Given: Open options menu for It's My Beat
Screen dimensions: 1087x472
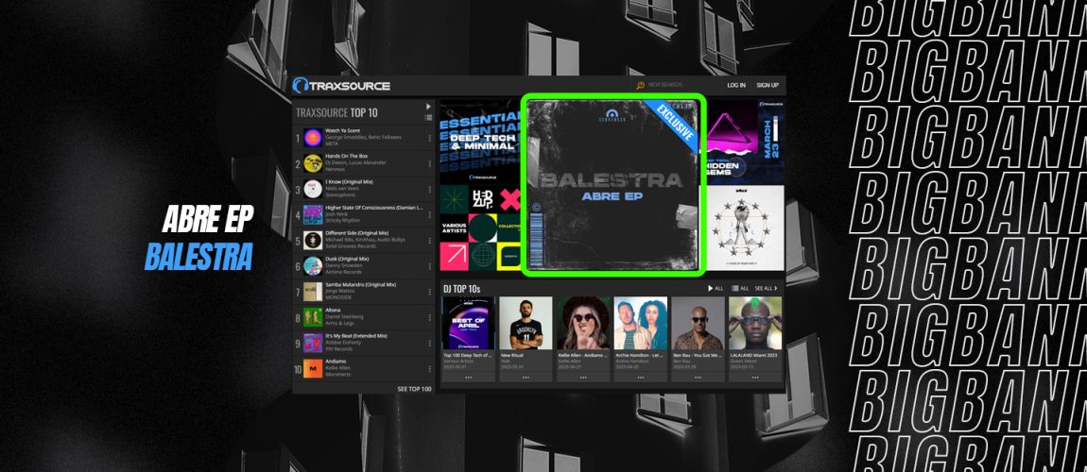Looking at the screenshot, I should [430, 344].
